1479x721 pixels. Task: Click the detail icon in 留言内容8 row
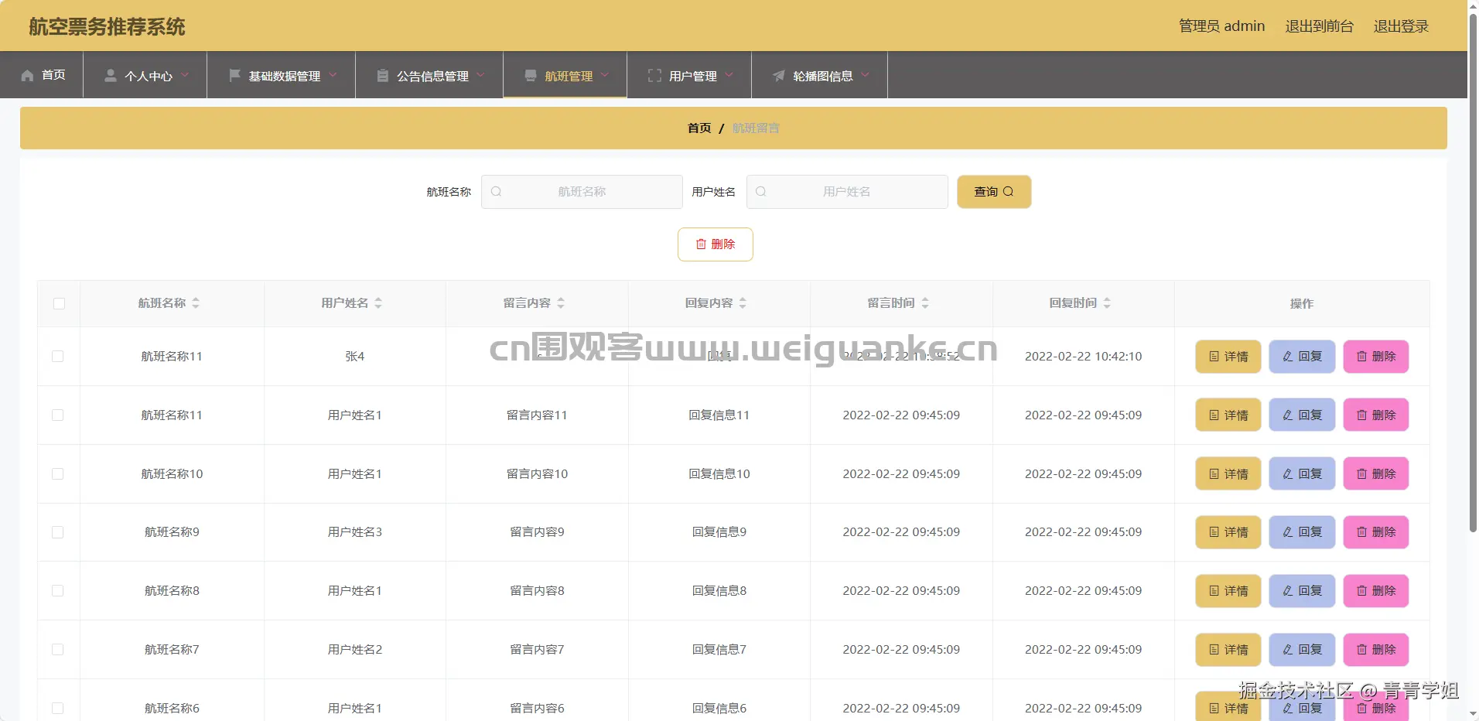coord(1214,591)
